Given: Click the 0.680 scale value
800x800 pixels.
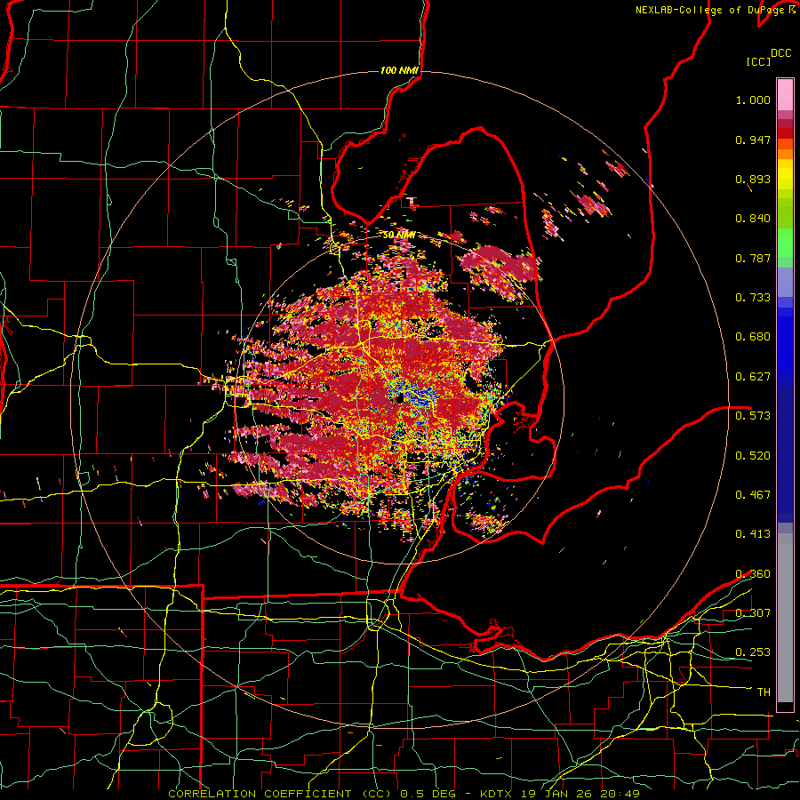Looking at the screenshot, I should 753,337.
